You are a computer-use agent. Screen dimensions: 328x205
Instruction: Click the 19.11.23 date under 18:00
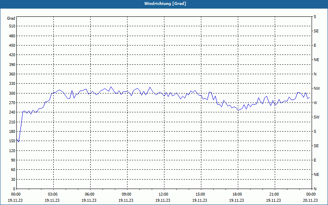237,200
